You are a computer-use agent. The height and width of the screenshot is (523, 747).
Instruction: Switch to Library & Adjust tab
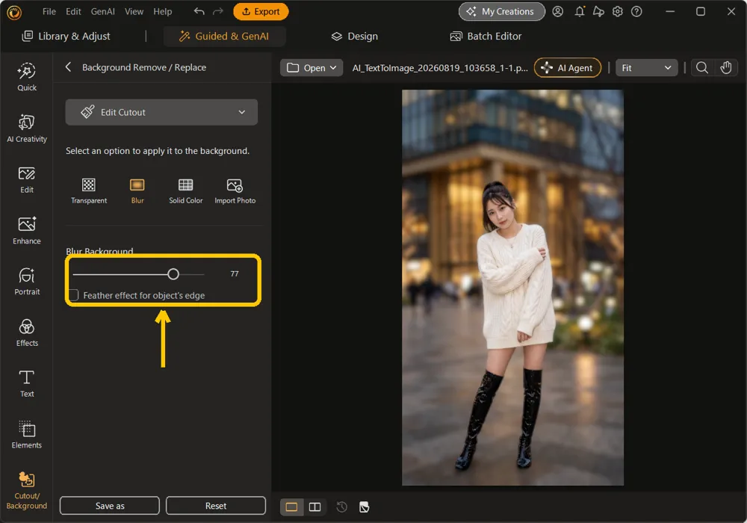point(66,36)
